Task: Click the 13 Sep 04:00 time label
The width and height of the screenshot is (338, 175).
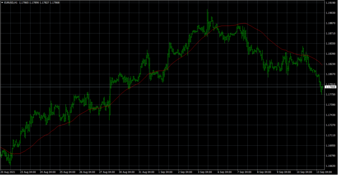Action: (324, 172)
